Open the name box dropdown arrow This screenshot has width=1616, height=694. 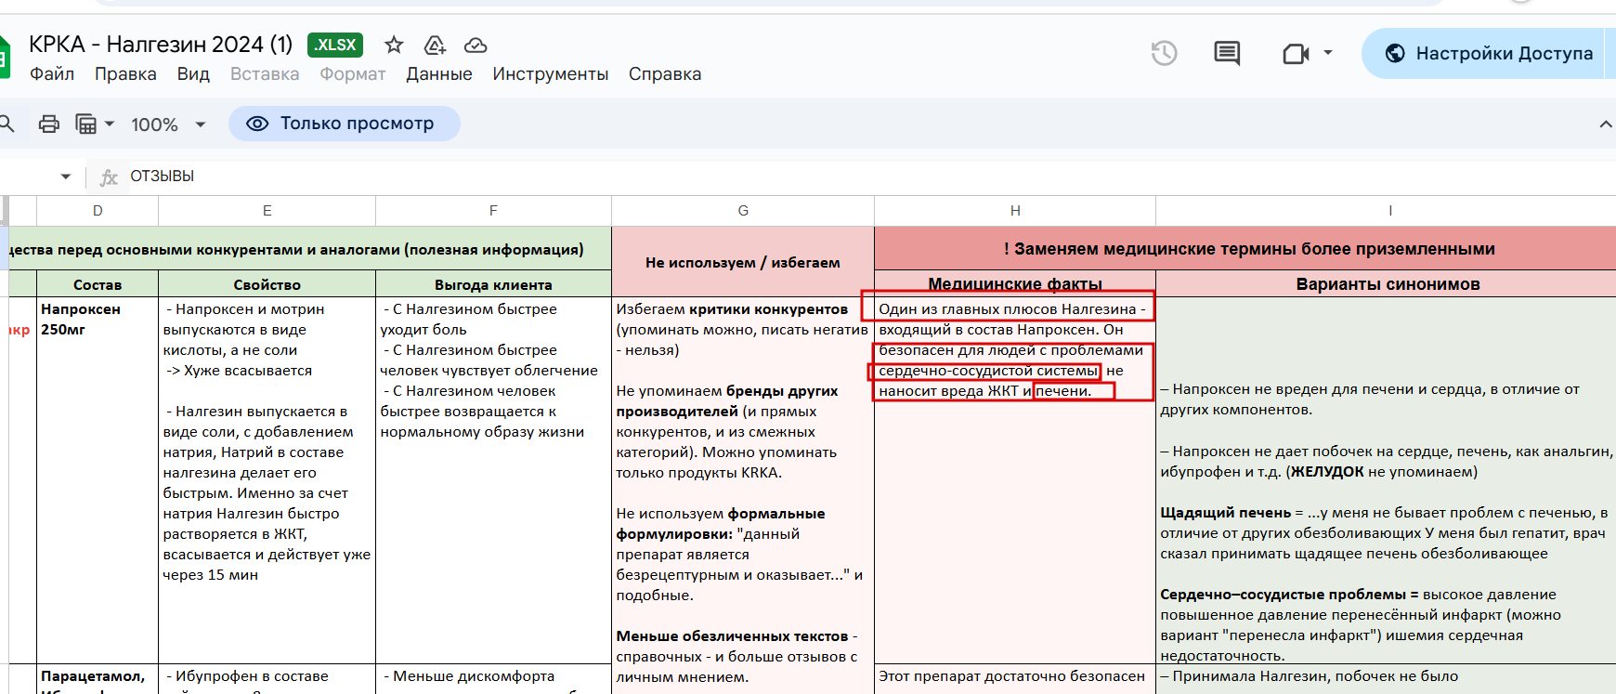pyautogui.click(x=65, y=177)
